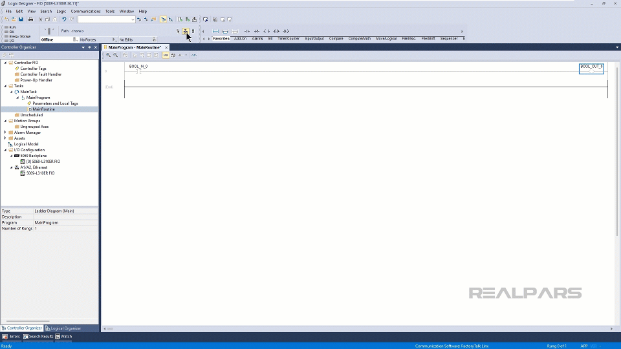Pin the Controller Organizer pane

click(x=89, y=47)
